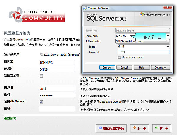Image resolution: width=177 pixels, height=135 pixels.
Task: Click the green arrow icon on 下一步
Action: (x=157, y=128)
